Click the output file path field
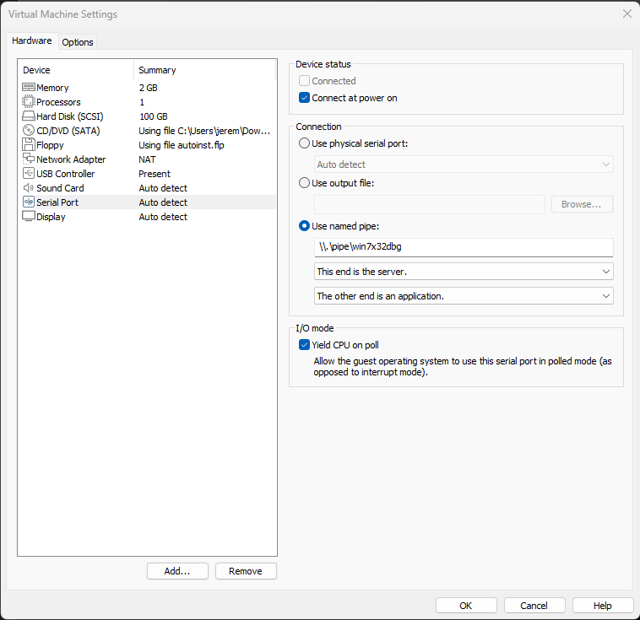The height and width of the screenshot is (620, 640). (430, 204)
